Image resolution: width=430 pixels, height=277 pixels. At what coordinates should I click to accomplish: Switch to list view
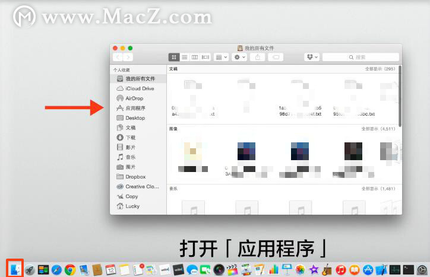(x=184, y=58)
